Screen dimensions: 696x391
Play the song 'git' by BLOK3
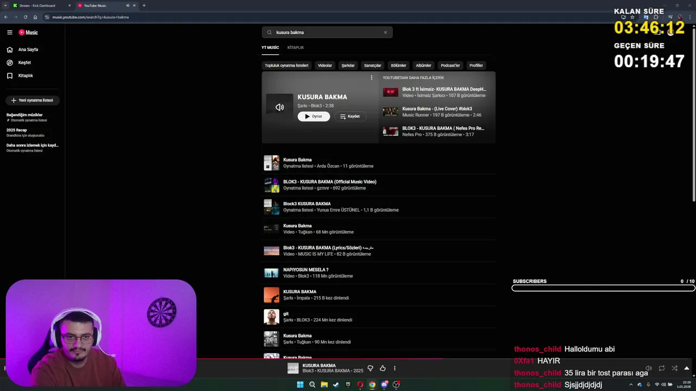(378, 317)
